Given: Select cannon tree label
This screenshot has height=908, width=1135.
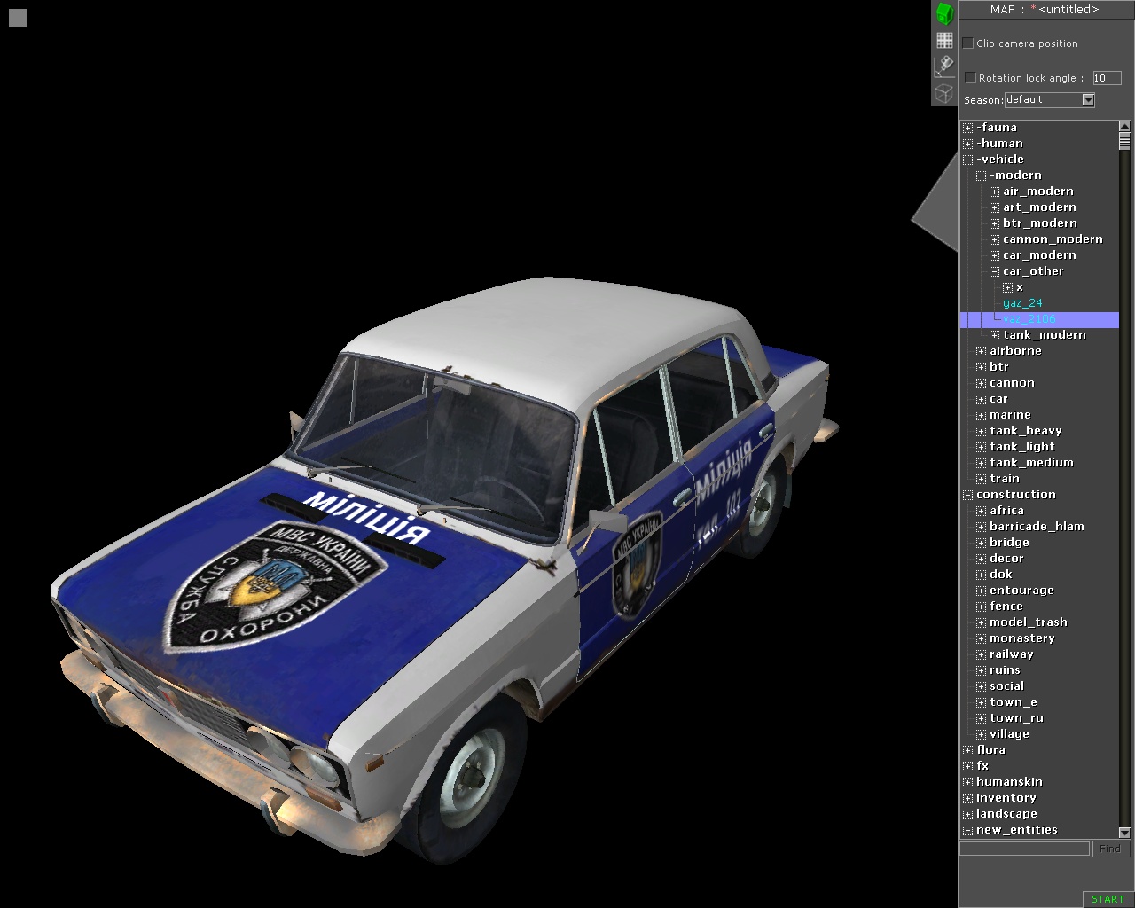Looking at the screenshot, I should 1012,383.
